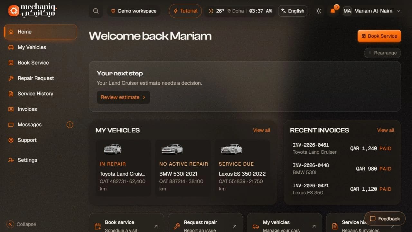
Task: Click the Rearrange button
Action: pyautogui.click(x=382, y=53)
